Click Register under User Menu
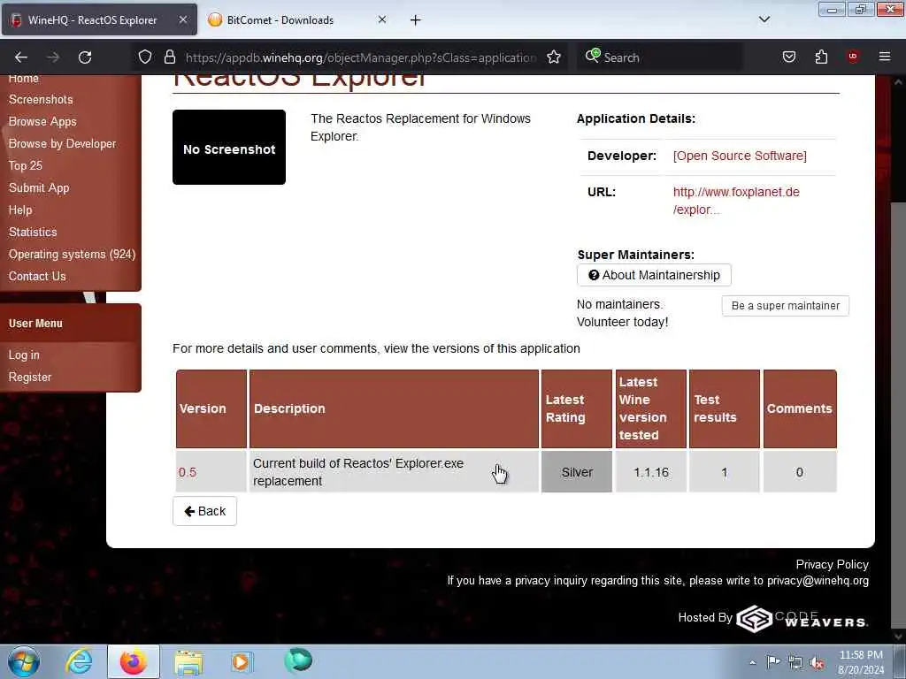 [30, 377]
